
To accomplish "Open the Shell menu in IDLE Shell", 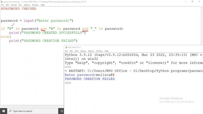I will [76, 51].
